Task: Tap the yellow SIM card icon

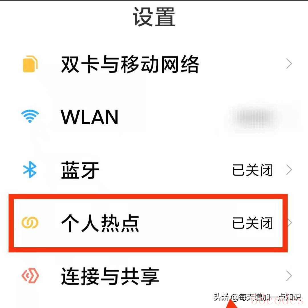Action: 30,64
